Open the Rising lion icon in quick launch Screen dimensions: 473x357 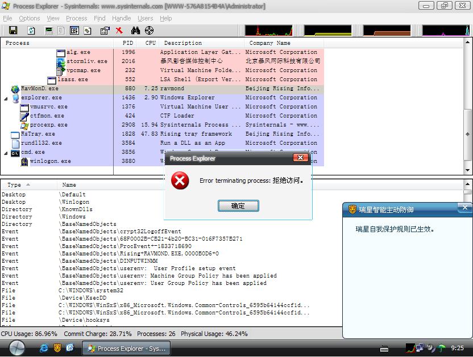(x=57, y=348)
